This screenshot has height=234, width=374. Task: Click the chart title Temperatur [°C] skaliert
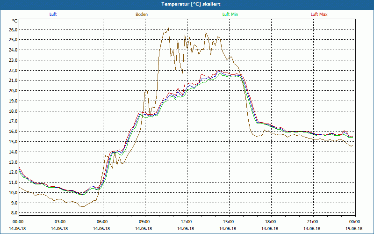pyautogui.click(x=191, y=4)
